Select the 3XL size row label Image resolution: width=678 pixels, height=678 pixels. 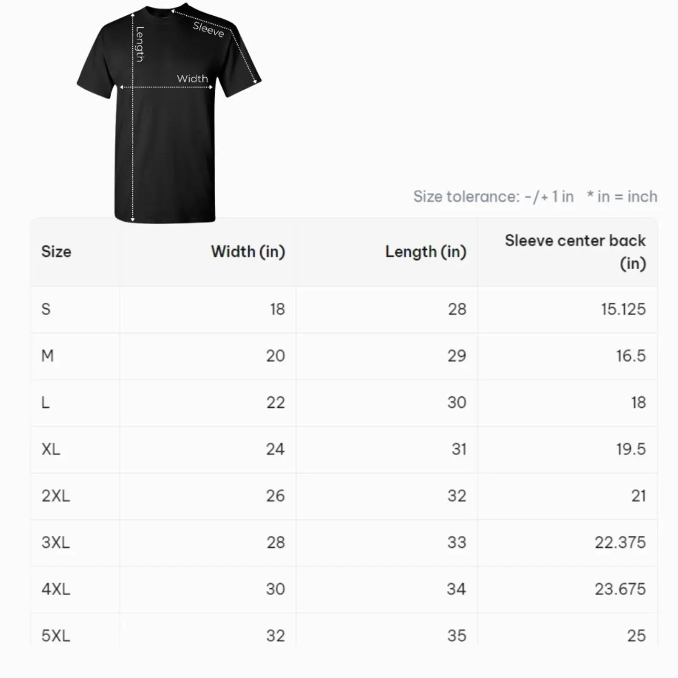56,543
